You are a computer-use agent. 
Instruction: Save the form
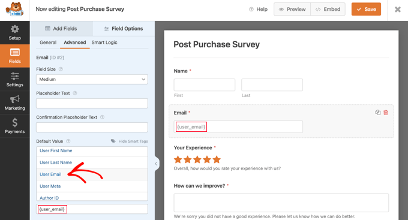coord(366,10)
